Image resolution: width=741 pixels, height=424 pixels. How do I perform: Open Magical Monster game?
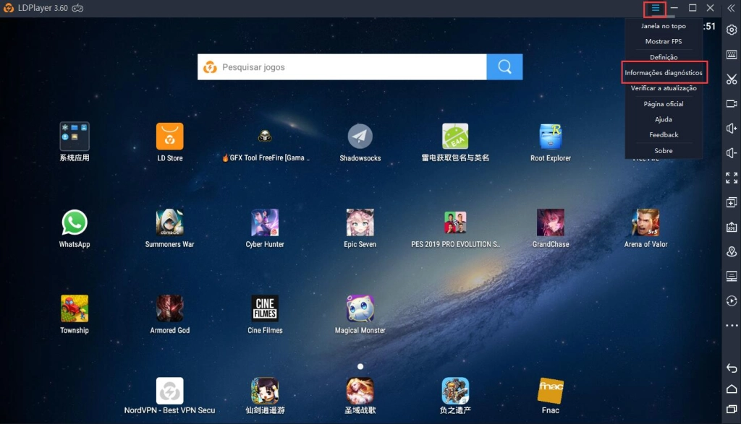pos(360,315)
